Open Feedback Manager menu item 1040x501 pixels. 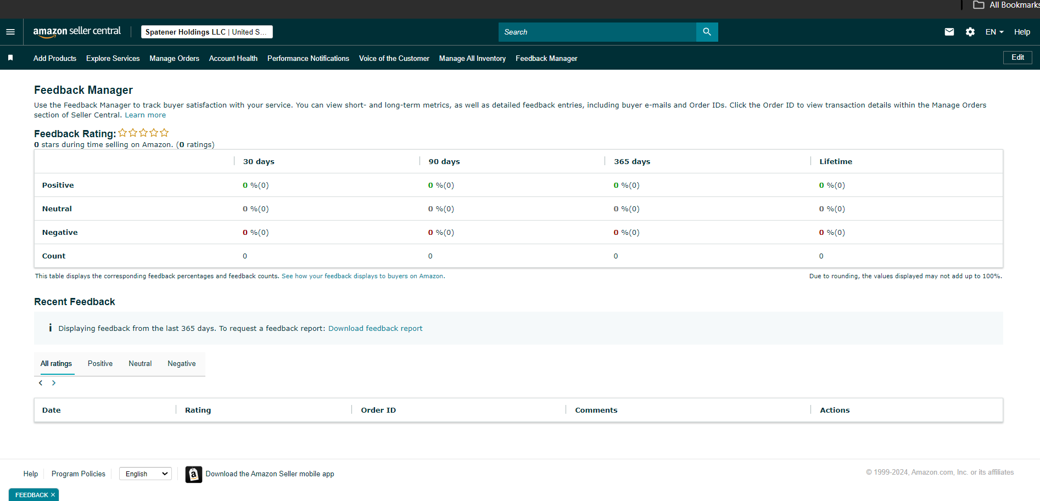[x=546, y=58]
